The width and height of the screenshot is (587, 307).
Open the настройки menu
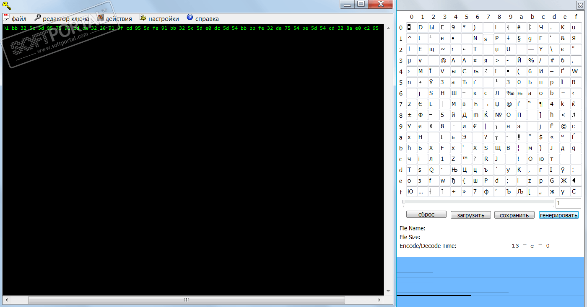(x=159, y=18)
